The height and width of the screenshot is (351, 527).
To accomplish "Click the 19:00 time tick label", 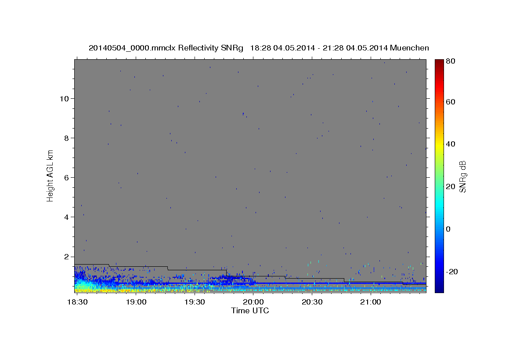I will tap(136, 302).
